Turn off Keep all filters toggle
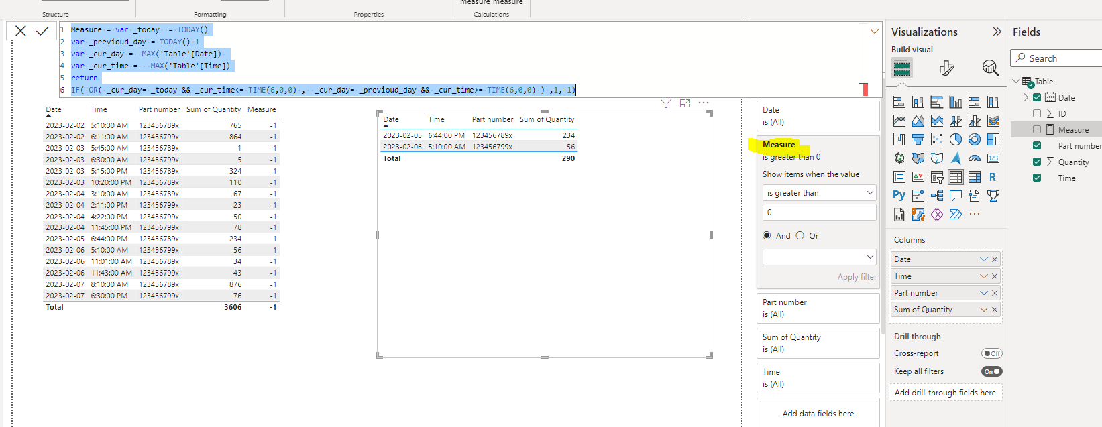The width and height of the screenshot is (1102, 427). 991,371
